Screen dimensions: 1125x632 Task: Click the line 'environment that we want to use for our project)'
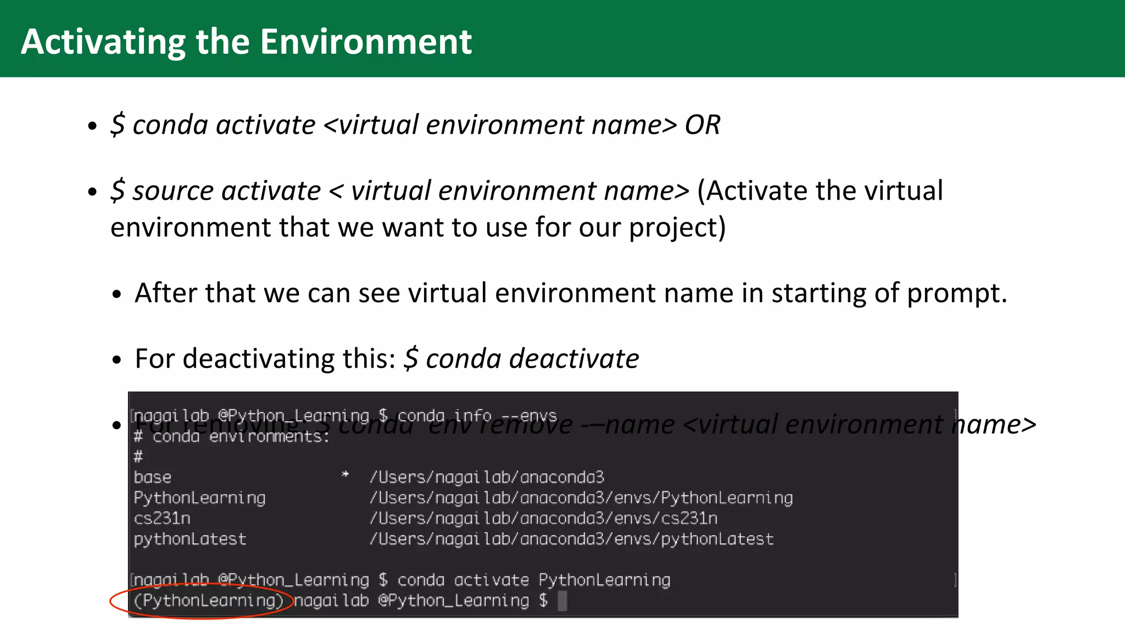click(x=418, y=227)
